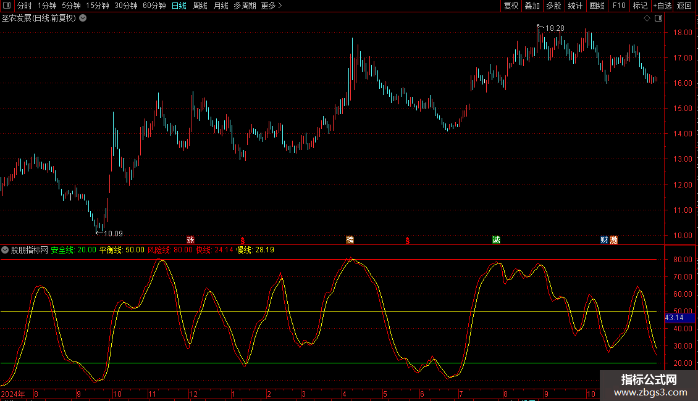Select the 60分钟 period
698x401 pixels.
154,6
